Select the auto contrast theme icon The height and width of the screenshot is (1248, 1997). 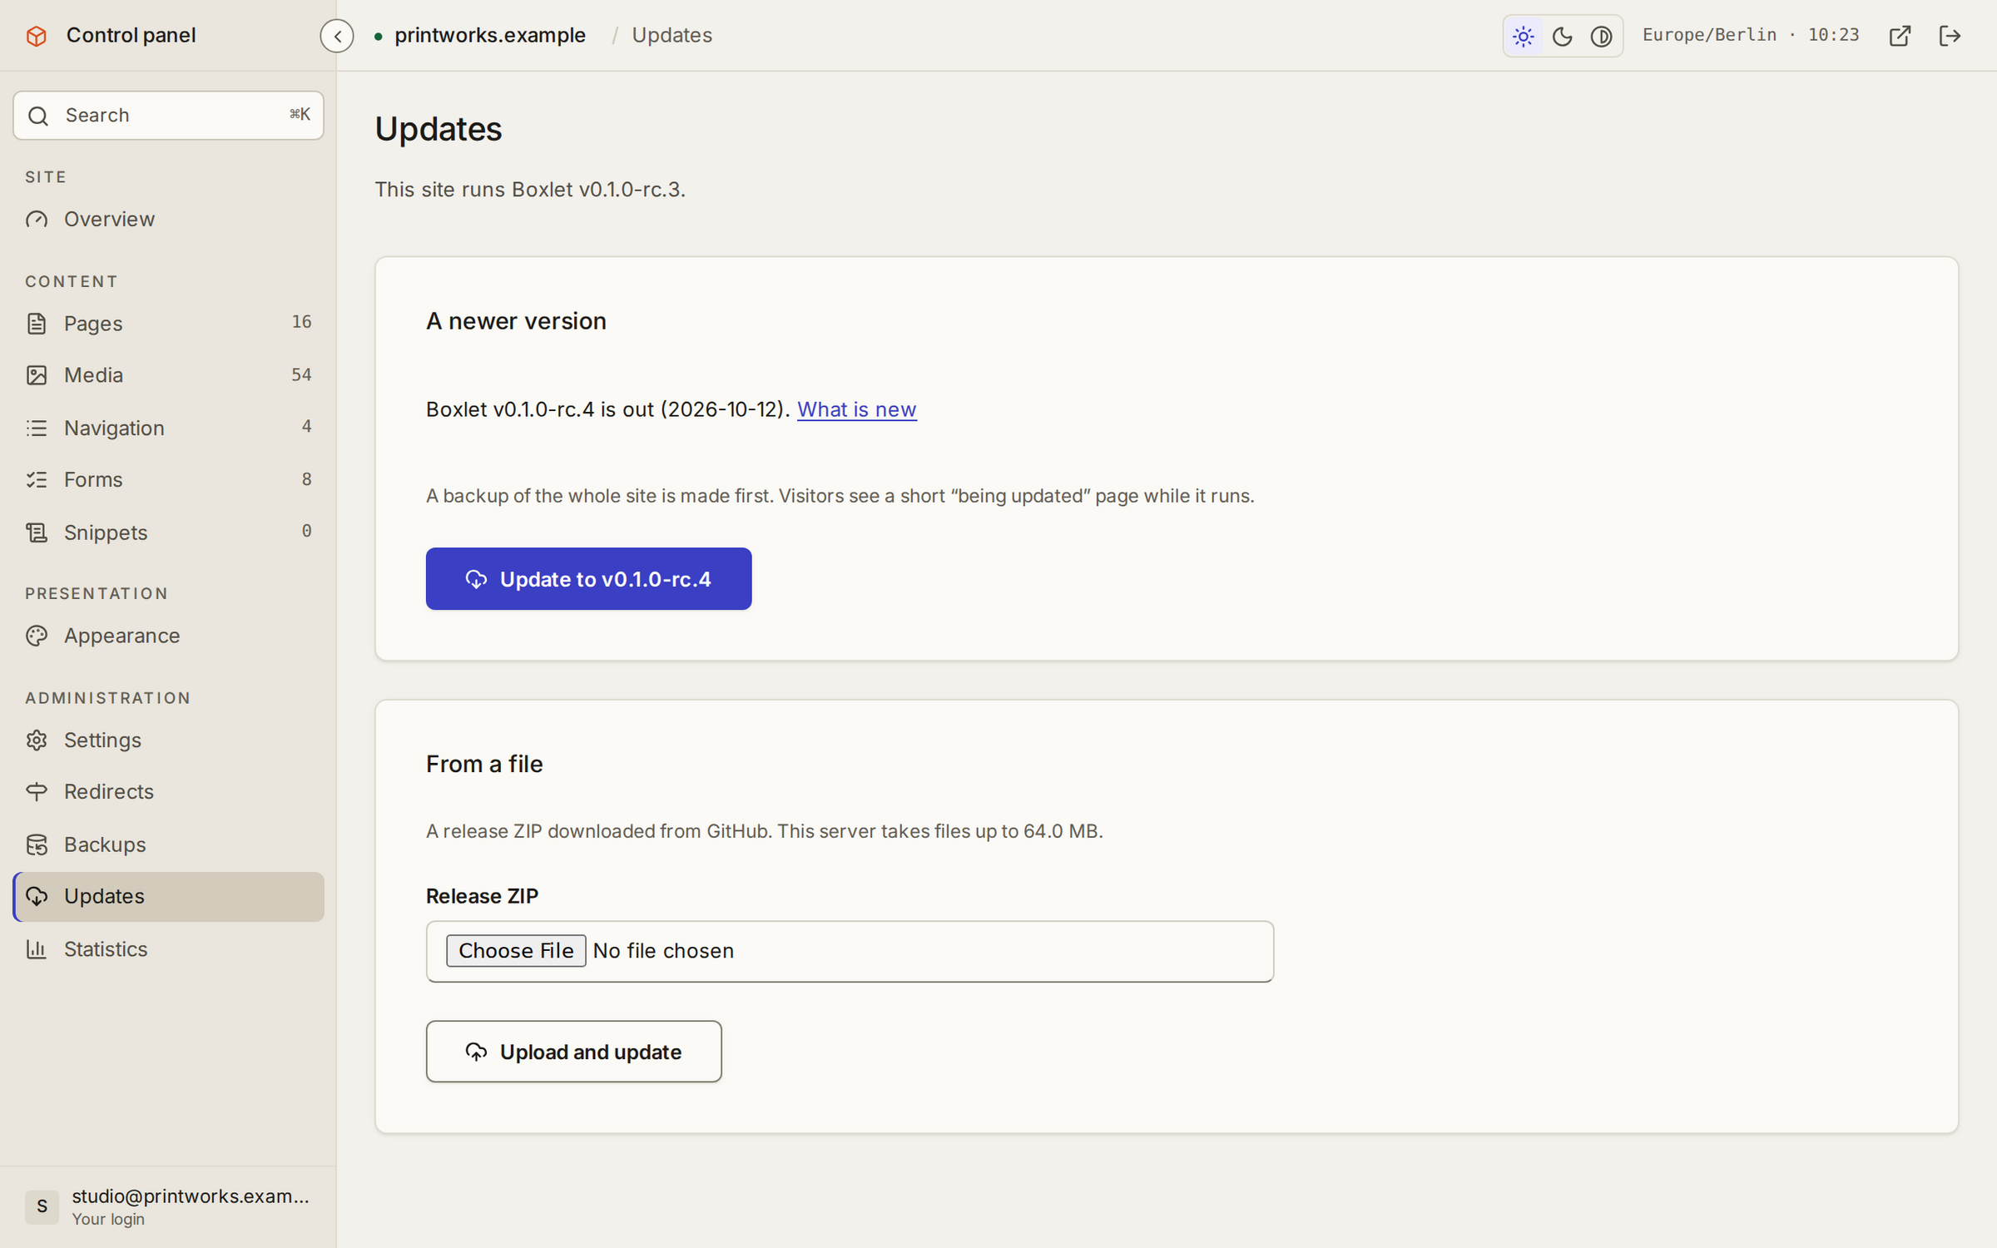(1602, 36)
